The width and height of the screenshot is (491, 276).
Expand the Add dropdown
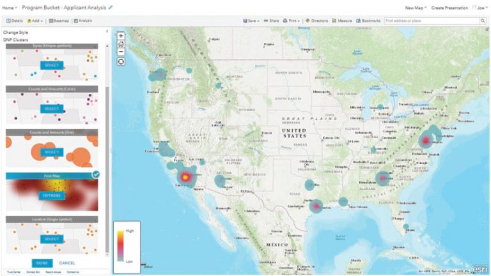pos(35,20)
